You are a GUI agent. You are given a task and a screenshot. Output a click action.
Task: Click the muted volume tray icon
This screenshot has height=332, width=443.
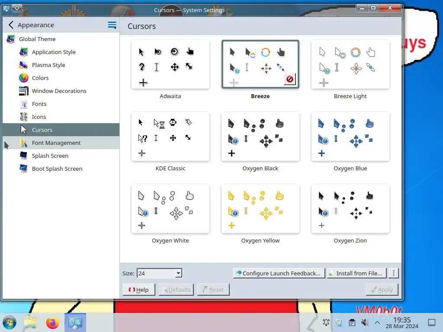[x=365, y=322]
